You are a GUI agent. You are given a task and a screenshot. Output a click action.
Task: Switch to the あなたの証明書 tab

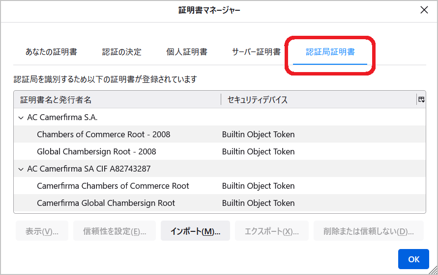pos(51,52)
